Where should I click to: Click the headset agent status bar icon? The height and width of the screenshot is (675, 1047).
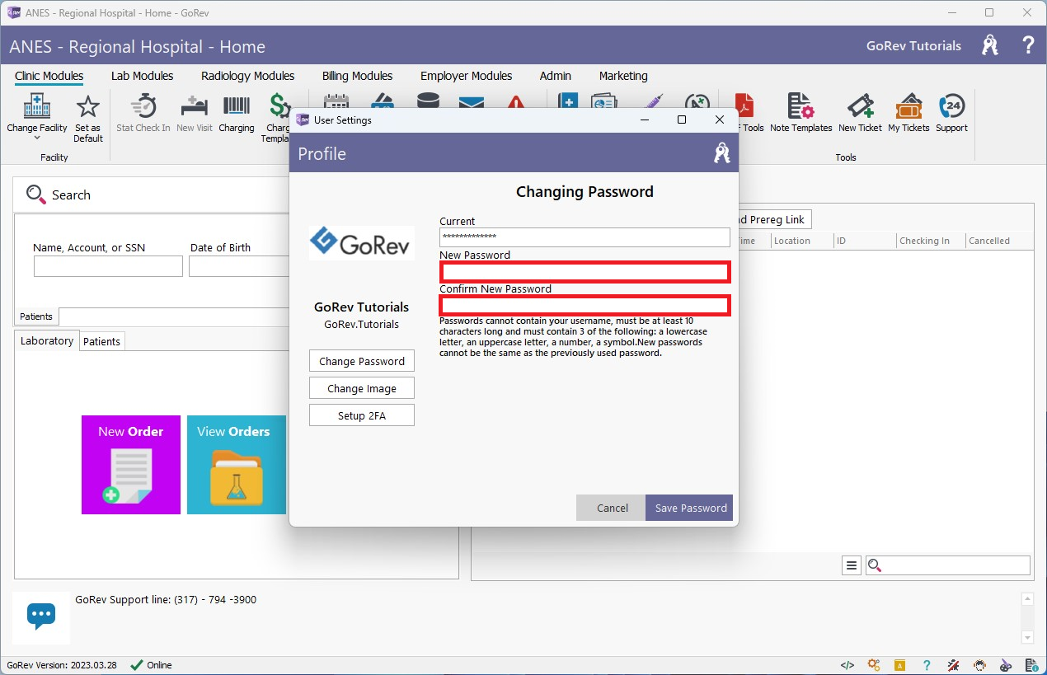click(979, 665)
